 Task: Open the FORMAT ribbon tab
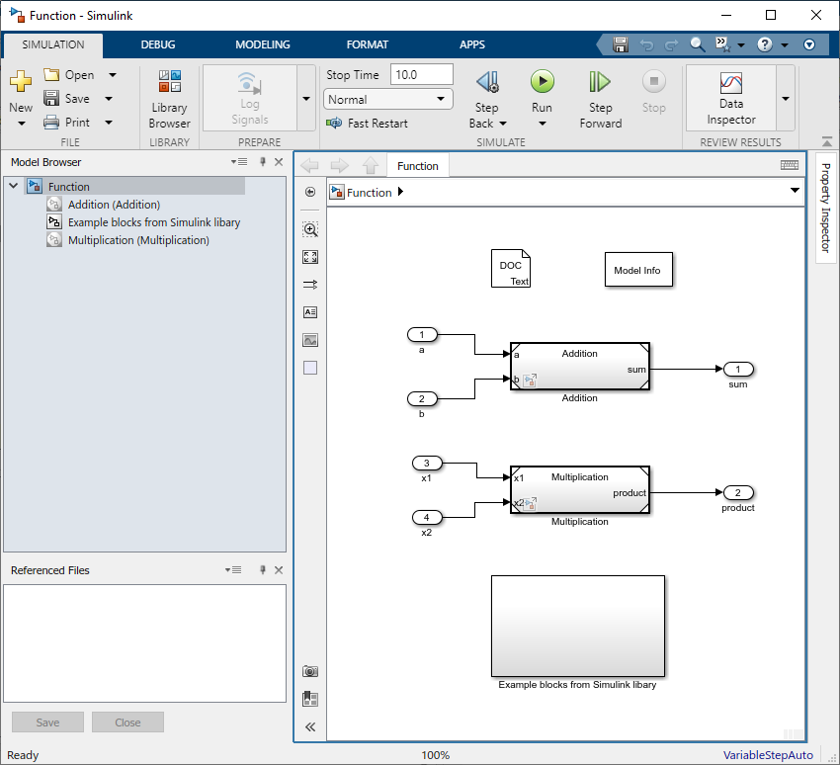368,44
